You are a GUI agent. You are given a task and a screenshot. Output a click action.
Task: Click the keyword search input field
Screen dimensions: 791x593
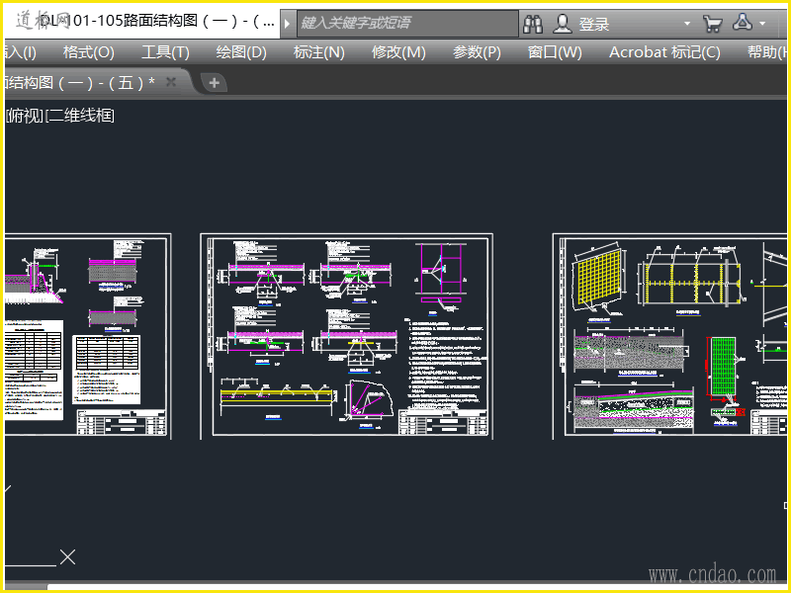tap(407, 23)
